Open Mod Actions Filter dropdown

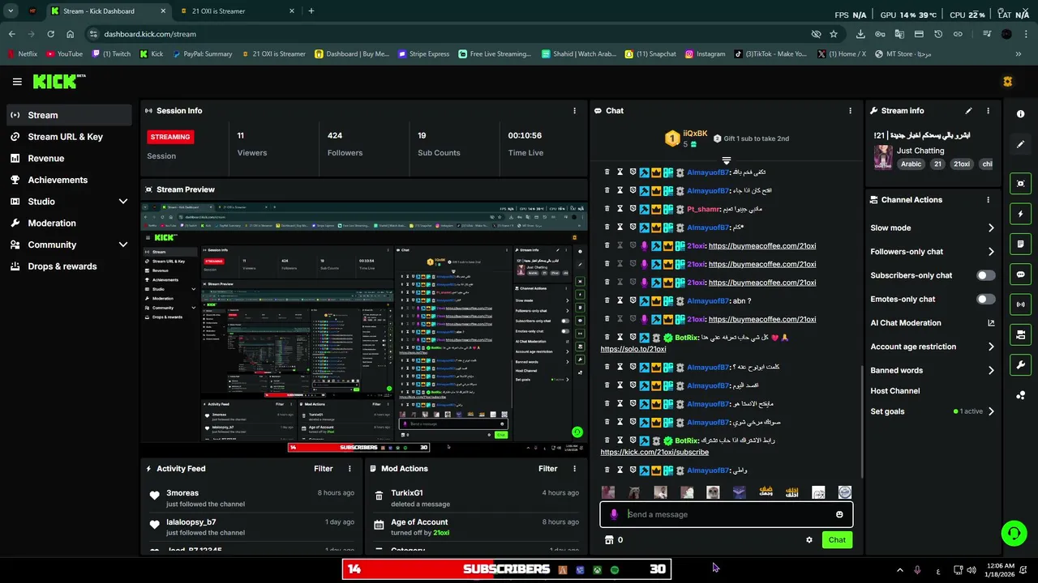click(547, 469)
